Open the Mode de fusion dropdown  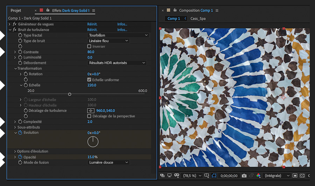pyautogui.click(x=108, y=162)
